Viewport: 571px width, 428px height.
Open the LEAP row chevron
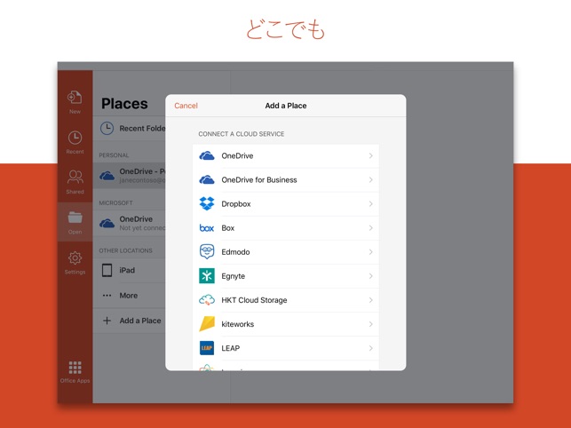pos(370,348)
